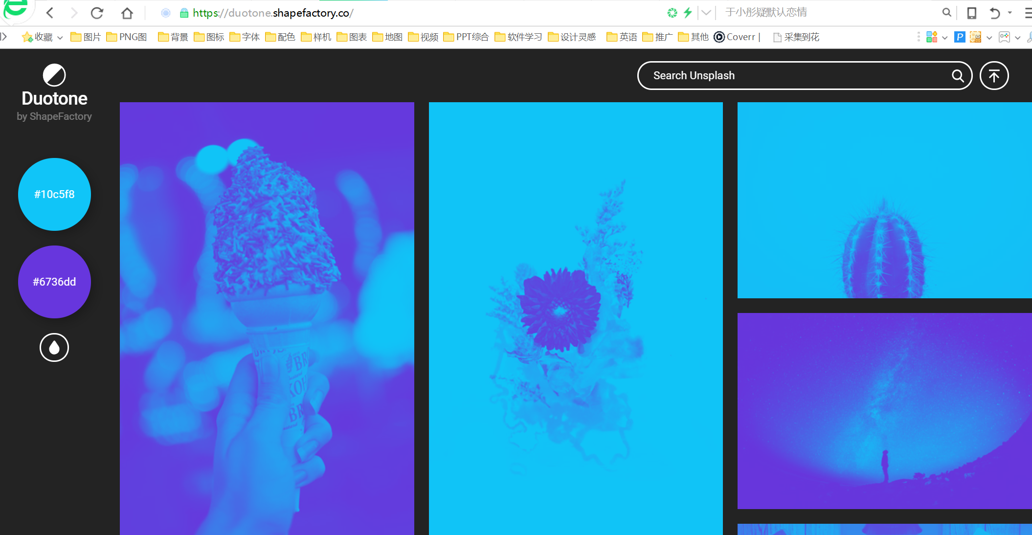Click the droplet color-randomize icon in sidebar
The image size is (1032, 535).
point(54,348)
